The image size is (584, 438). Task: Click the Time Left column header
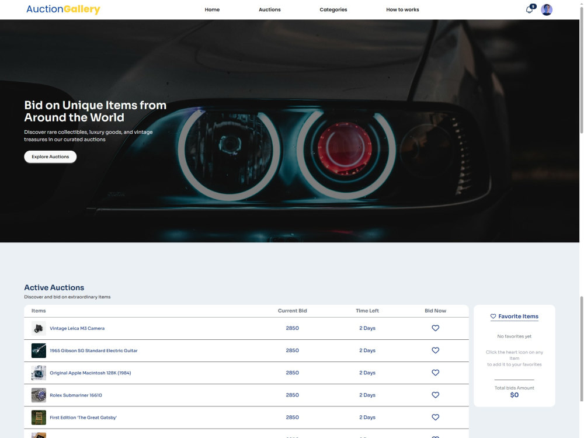click(x=367, y=311)
